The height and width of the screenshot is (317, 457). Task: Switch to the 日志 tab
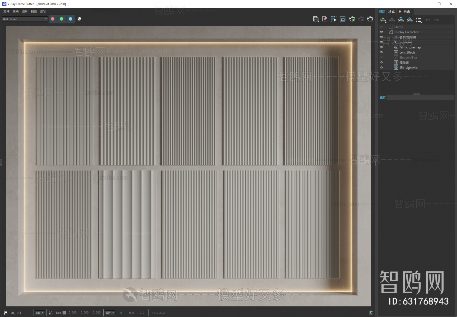[405, 12]
